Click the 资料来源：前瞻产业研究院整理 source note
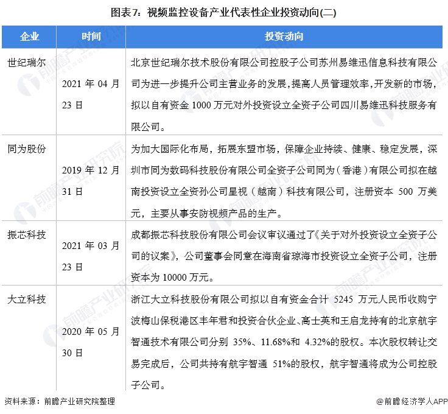448x414 pixels. [59, 402]
